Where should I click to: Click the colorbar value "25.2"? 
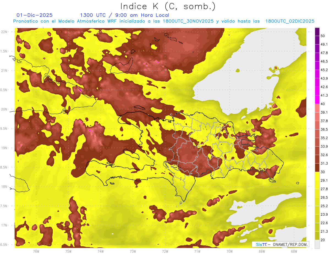pyautogui.click(x=324, y=206)
